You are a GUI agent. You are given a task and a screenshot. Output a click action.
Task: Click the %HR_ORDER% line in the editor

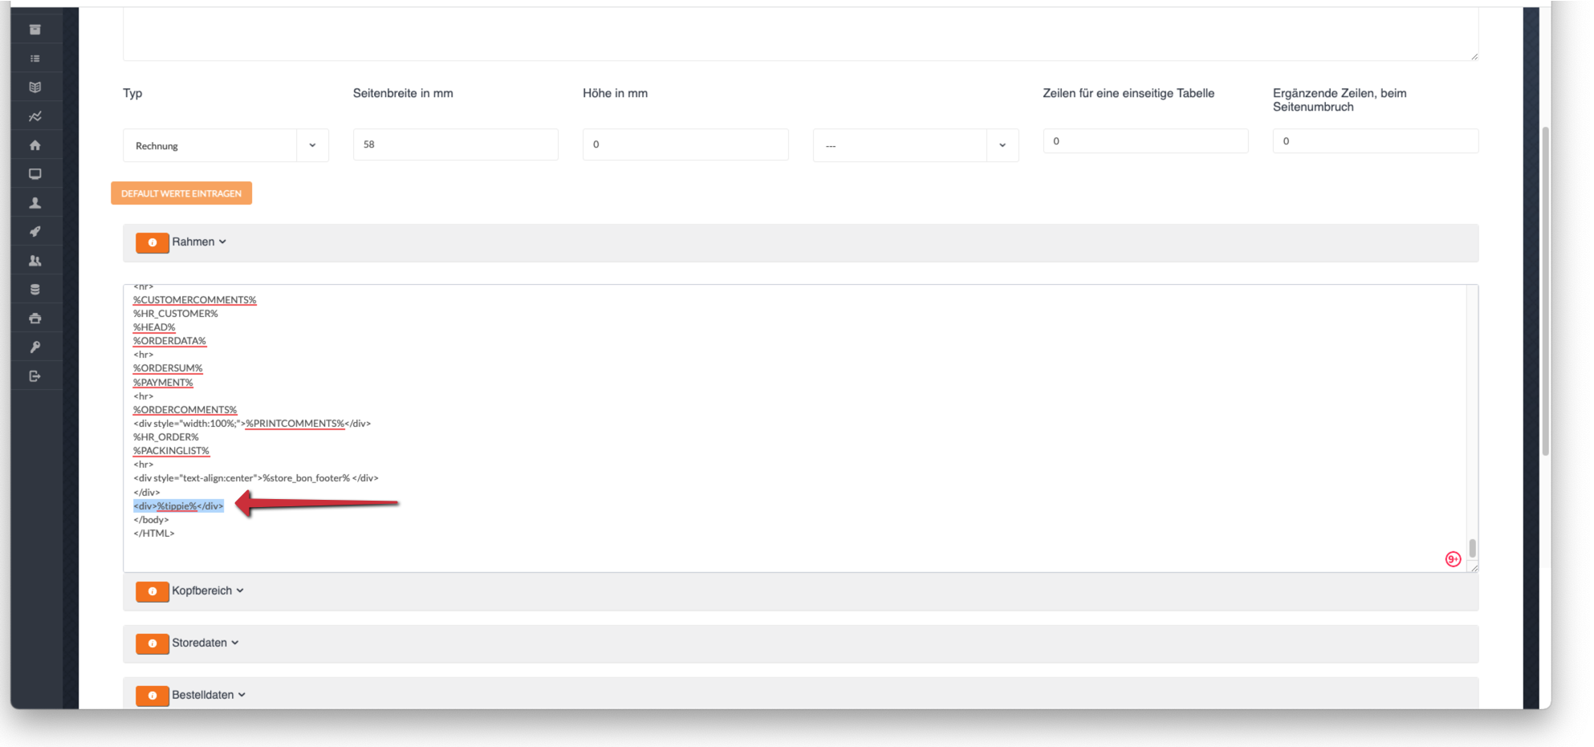[x=166, y=437]
